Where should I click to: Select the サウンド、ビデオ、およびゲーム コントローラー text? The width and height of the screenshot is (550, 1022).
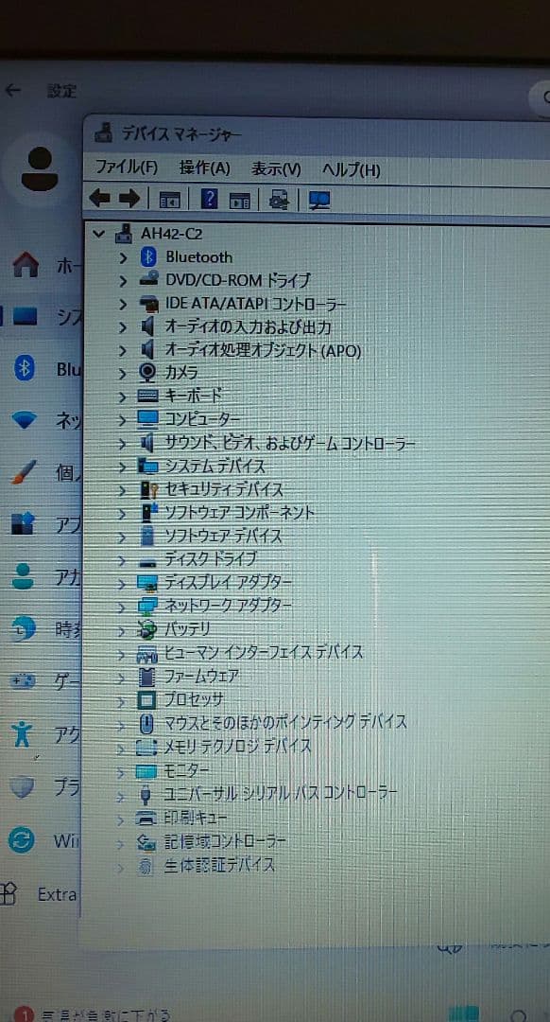pos(289,444)
